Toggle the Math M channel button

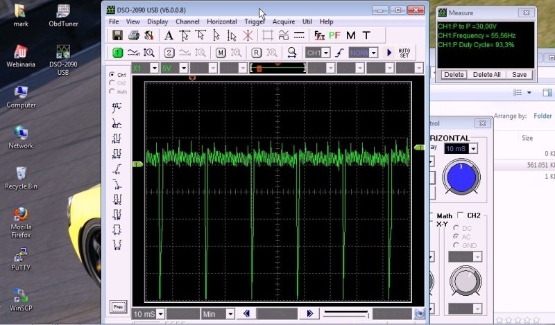(x=221, y=53)
